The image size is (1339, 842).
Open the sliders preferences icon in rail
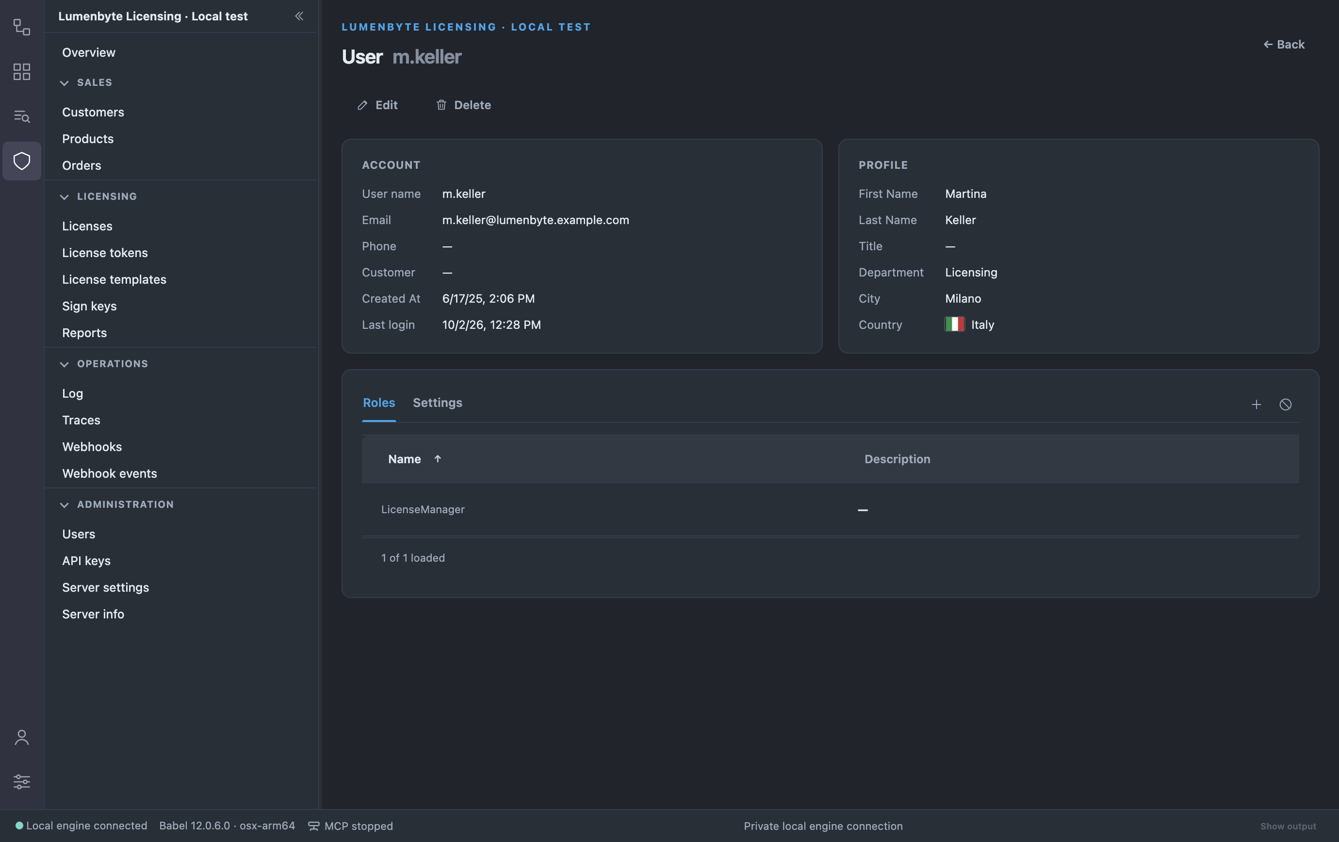point(22,781)
